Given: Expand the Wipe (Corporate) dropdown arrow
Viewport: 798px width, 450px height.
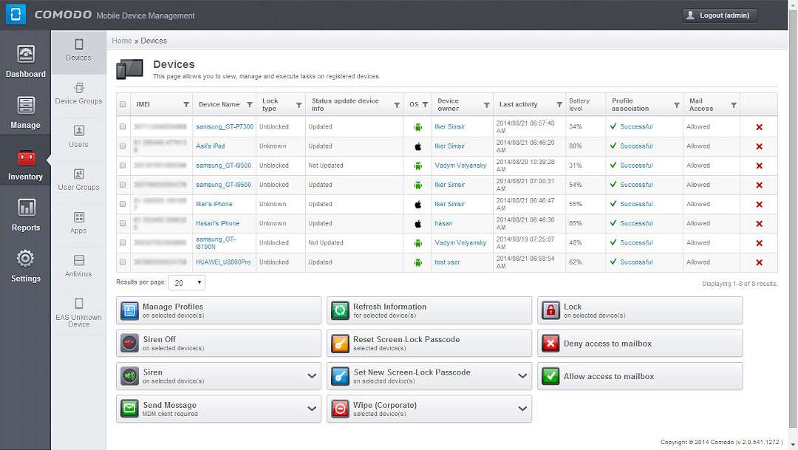Looking at the screenshot, I should click(x=522, y=409).
